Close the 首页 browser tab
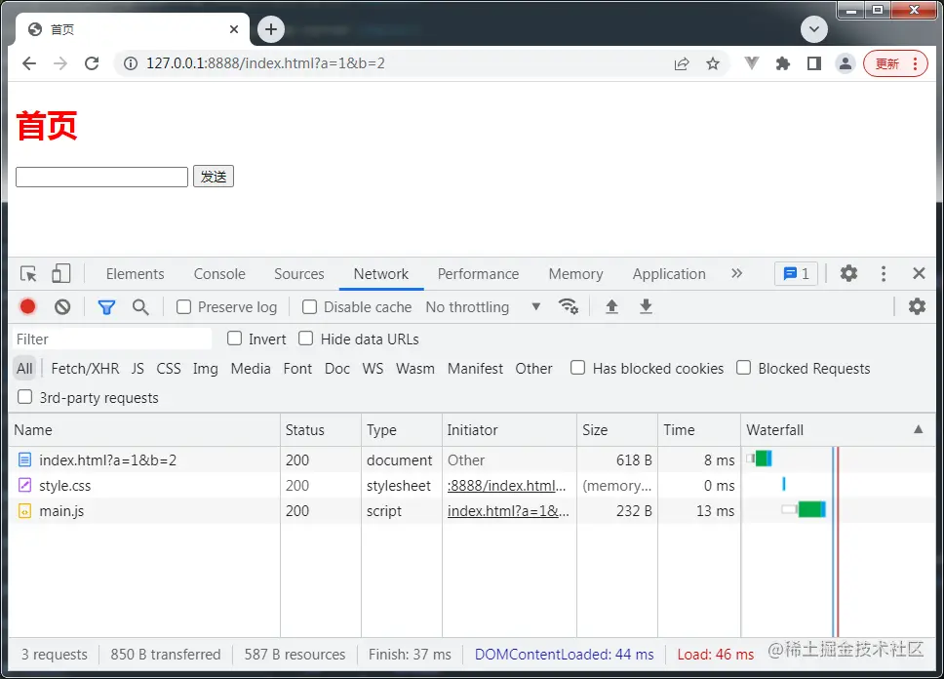Image resolution: width=944 pixels, height=679 pixels. click(x=234, y=29)
